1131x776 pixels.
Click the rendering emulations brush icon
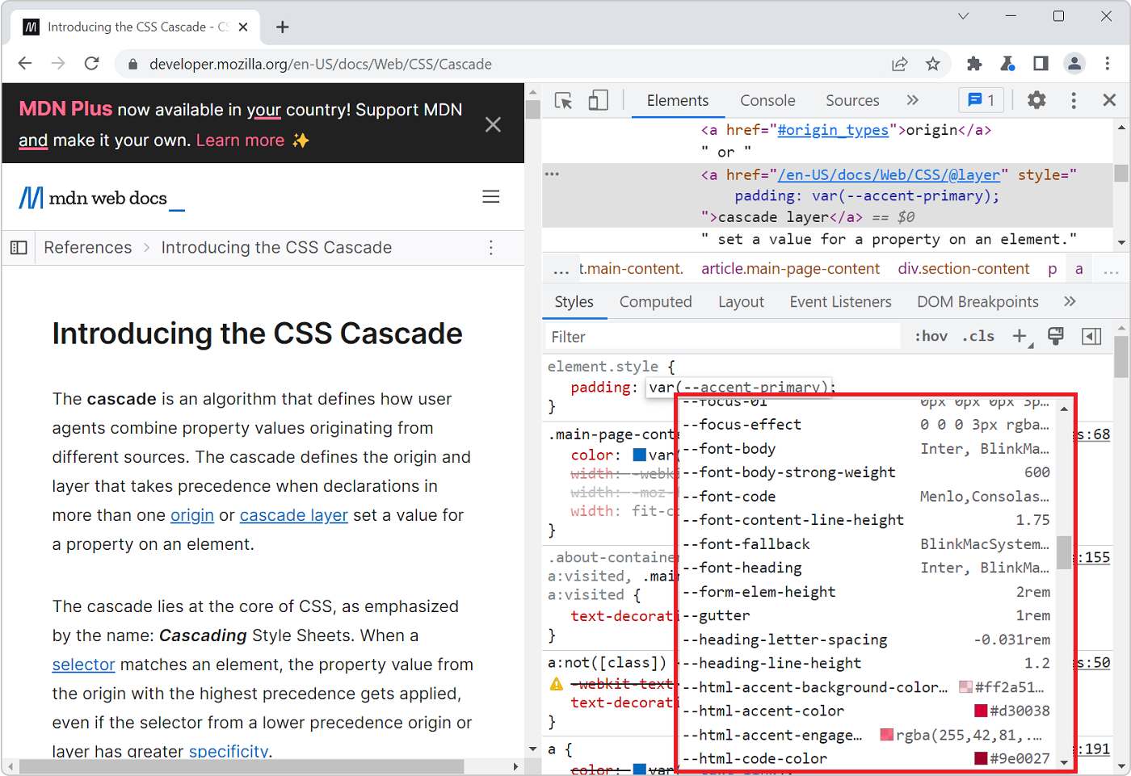tap(1056, 336)
